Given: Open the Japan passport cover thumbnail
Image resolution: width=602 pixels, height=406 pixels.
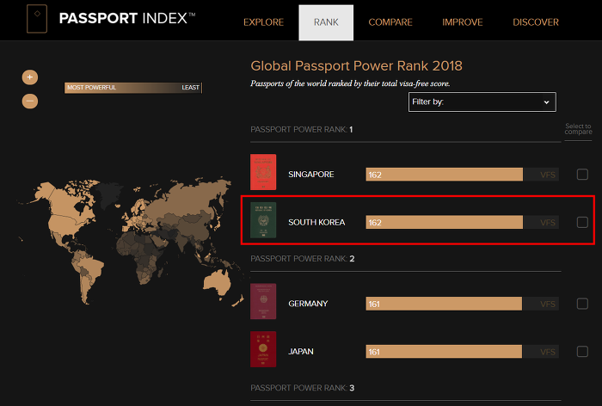Looking at the screenshot, I should click(263, 349).
